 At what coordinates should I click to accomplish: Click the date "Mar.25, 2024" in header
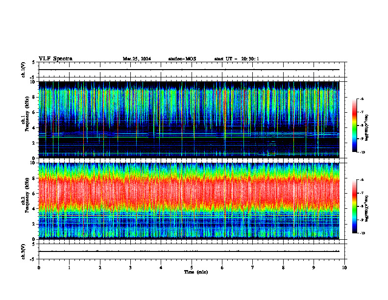[x=137, y=59]
